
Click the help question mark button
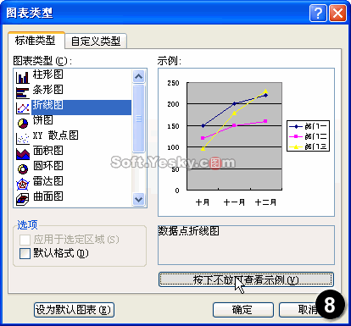pos(318,13)
